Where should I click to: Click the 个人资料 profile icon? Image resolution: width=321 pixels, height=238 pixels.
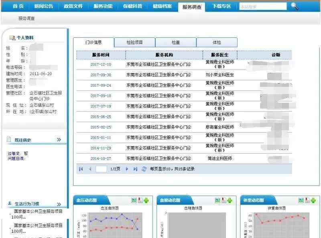point(12,38)
